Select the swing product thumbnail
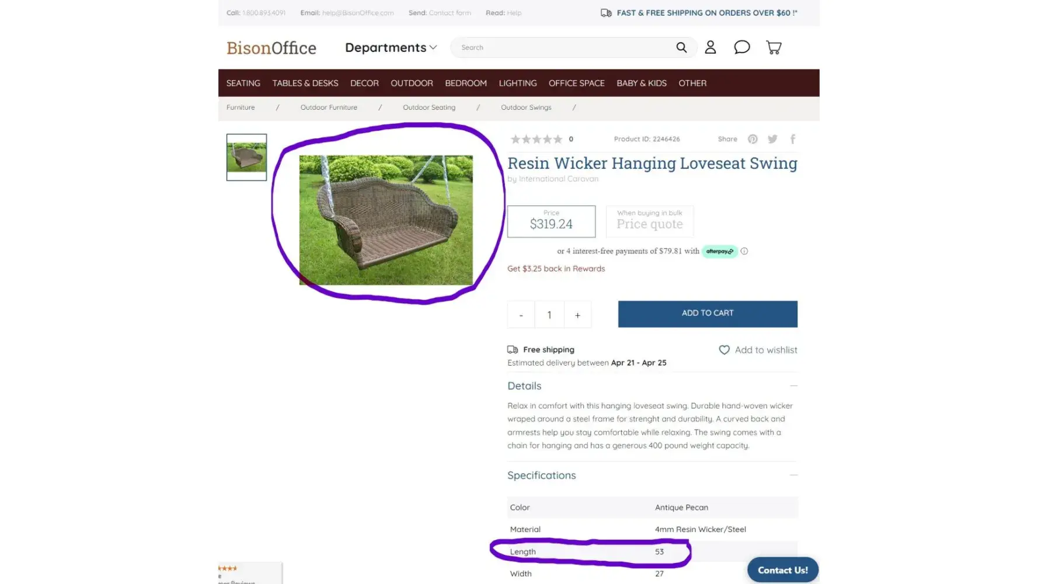 click(246, 157)
